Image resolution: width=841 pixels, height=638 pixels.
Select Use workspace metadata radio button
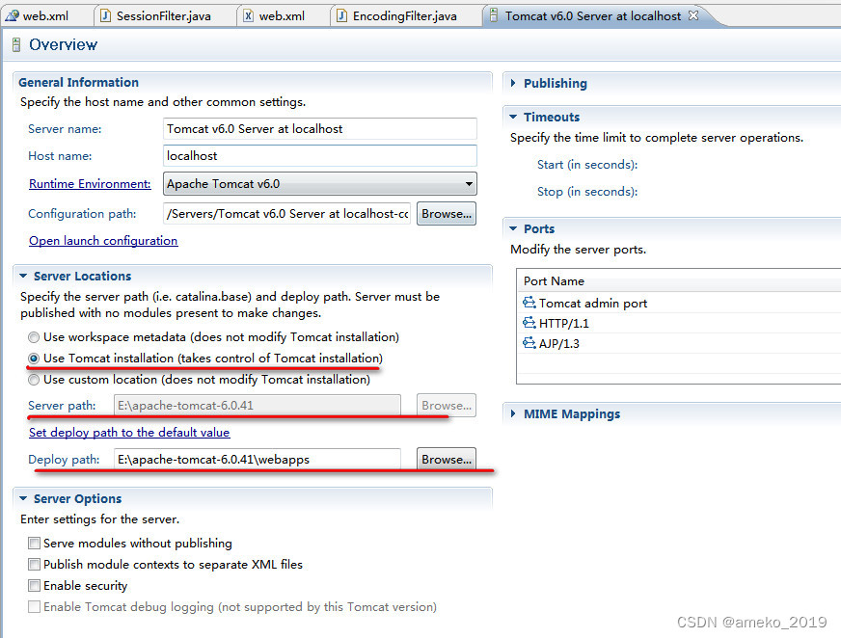pos(34,337)
